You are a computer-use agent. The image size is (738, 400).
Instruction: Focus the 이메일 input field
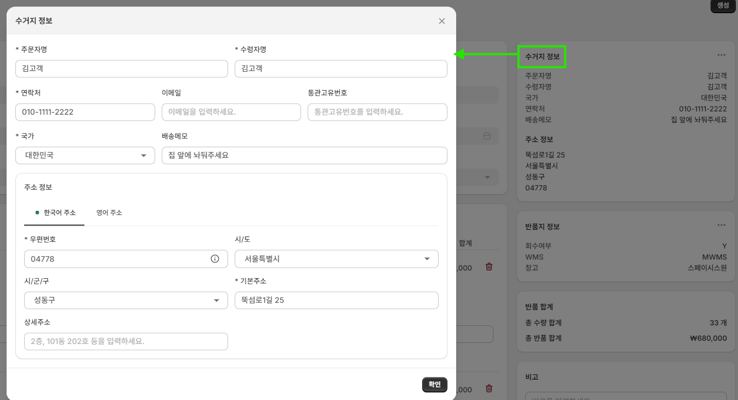point(231,112)
